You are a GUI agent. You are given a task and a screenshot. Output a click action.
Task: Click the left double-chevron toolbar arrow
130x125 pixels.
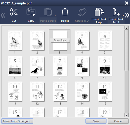coord(3,15)
